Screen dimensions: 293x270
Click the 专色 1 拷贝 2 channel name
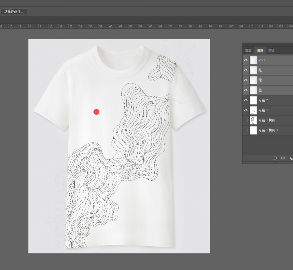tap(268, 130)
